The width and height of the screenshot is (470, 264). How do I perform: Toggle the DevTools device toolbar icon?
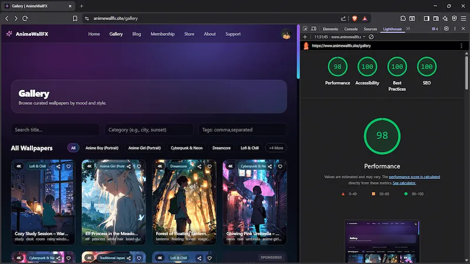[x=314, y=29]
